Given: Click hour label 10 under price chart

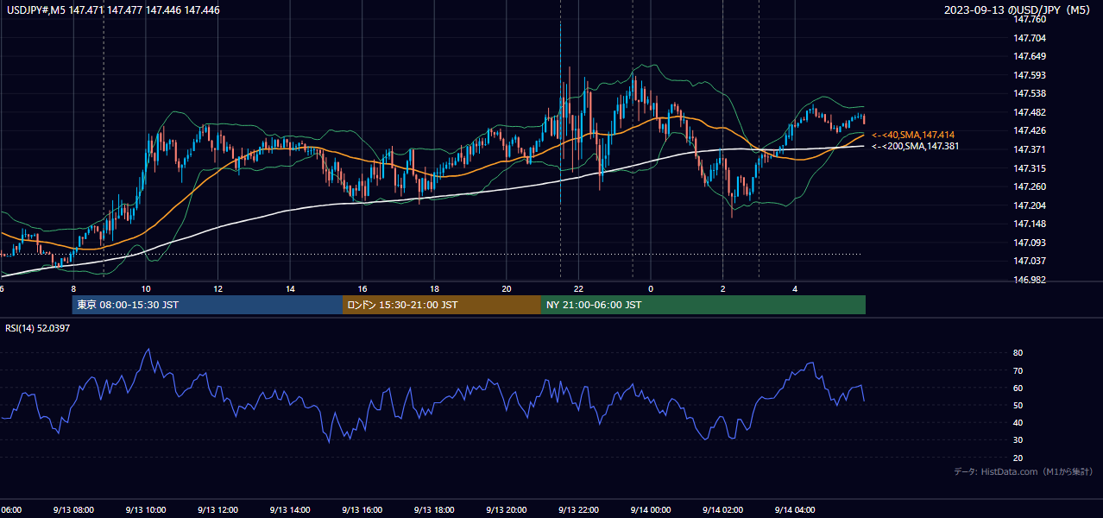Looking at the screenshot, I should click(x=146, y=288).
